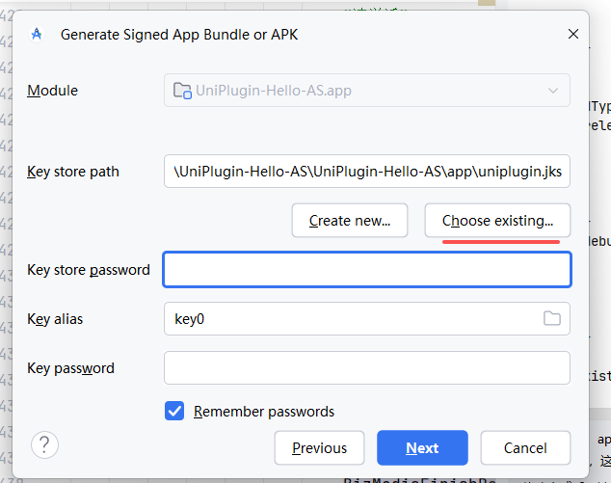Click the Android Studio logo in title bar
611x483 pixels.
pos(37,34)
